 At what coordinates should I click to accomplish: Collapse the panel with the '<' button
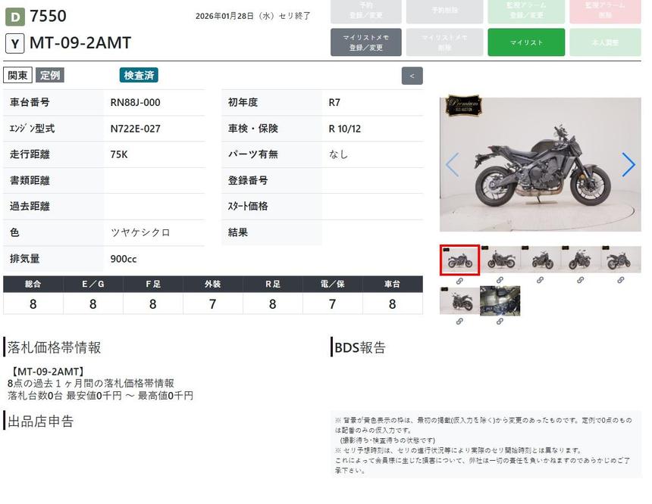point(412,76)
